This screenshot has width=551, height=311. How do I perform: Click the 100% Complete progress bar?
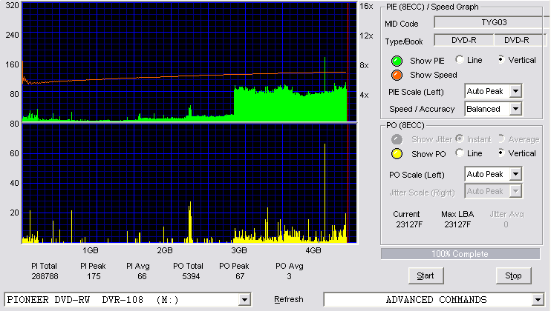click(460, 254)
